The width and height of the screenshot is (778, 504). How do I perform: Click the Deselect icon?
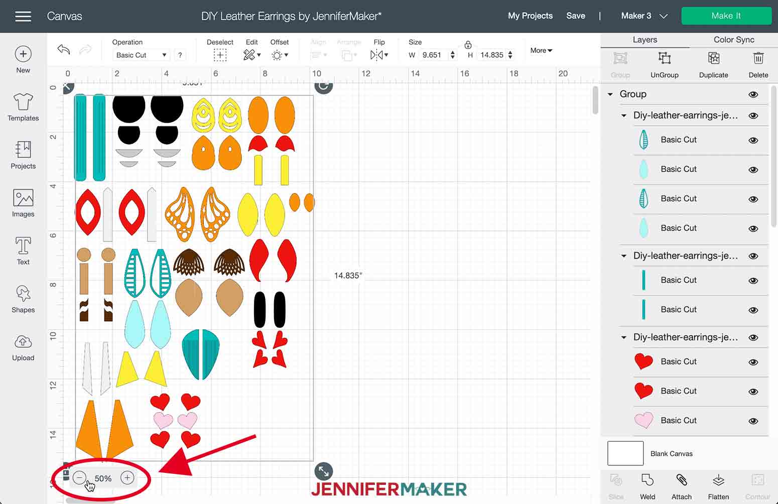tap(220, 55)
